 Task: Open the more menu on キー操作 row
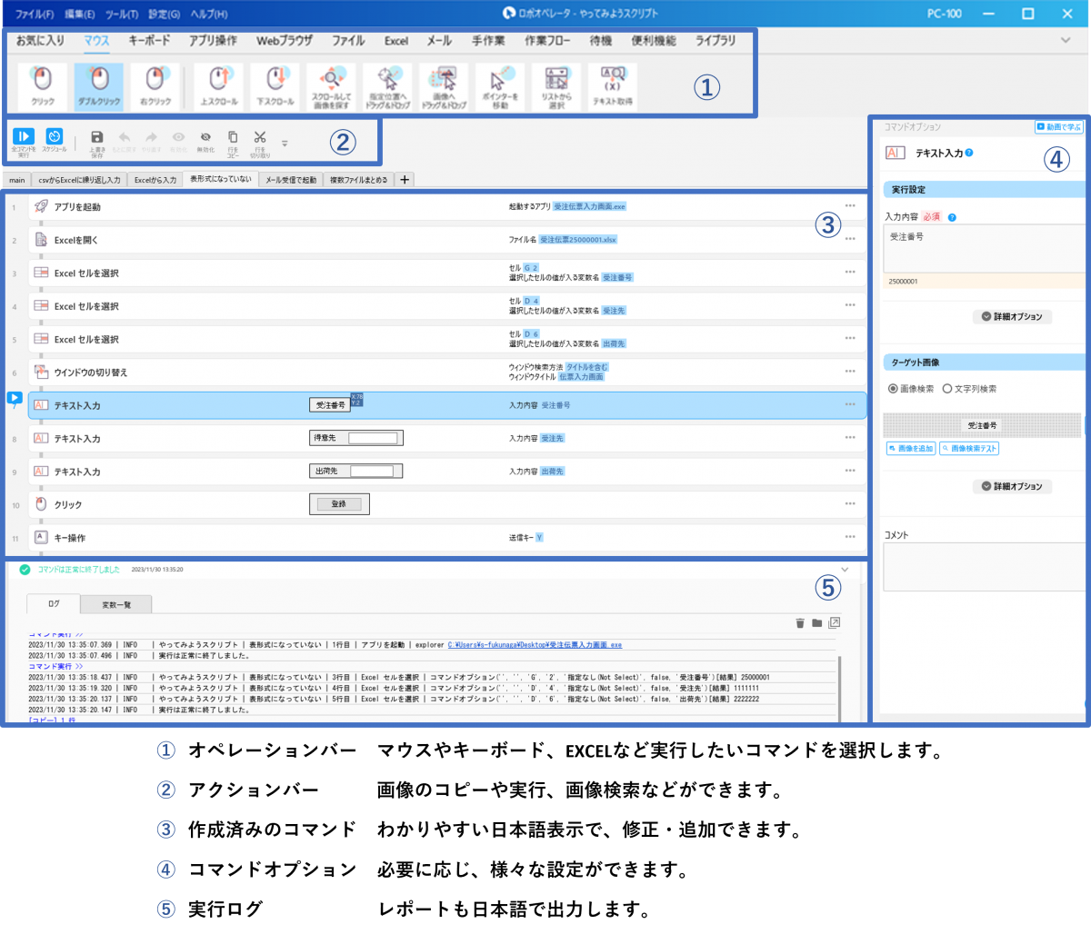(850, 536)
